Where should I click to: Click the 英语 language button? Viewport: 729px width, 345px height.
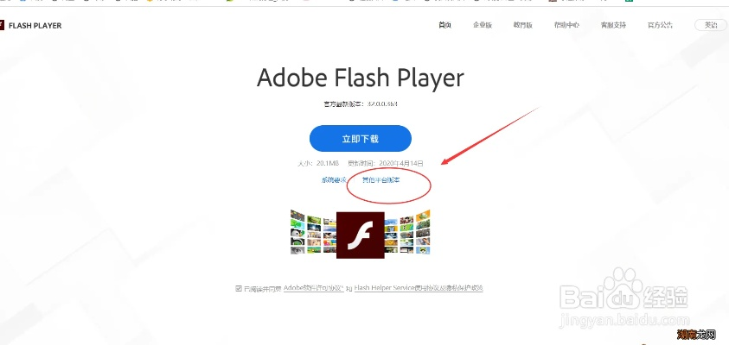pyautogui.click(x=711, y=25)
